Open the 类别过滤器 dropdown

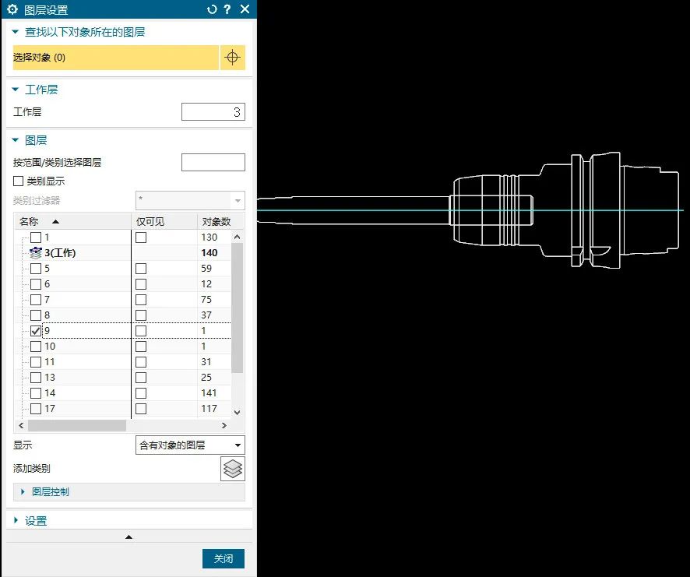(x=190, y=200)
